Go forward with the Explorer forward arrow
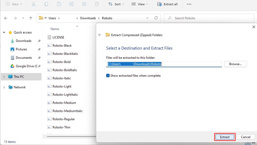Viewport: 257px width, 145px height. tap(15, 18)
